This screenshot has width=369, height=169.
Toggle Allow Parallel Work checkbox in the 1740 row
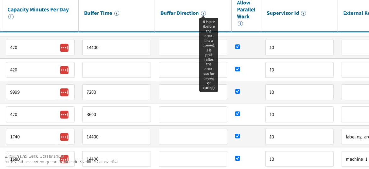(238, 136)
